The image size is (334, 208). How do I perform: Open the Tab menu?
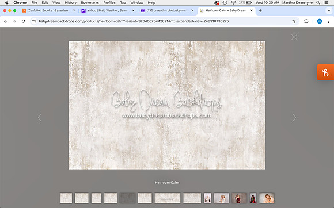tap(123, 2)
